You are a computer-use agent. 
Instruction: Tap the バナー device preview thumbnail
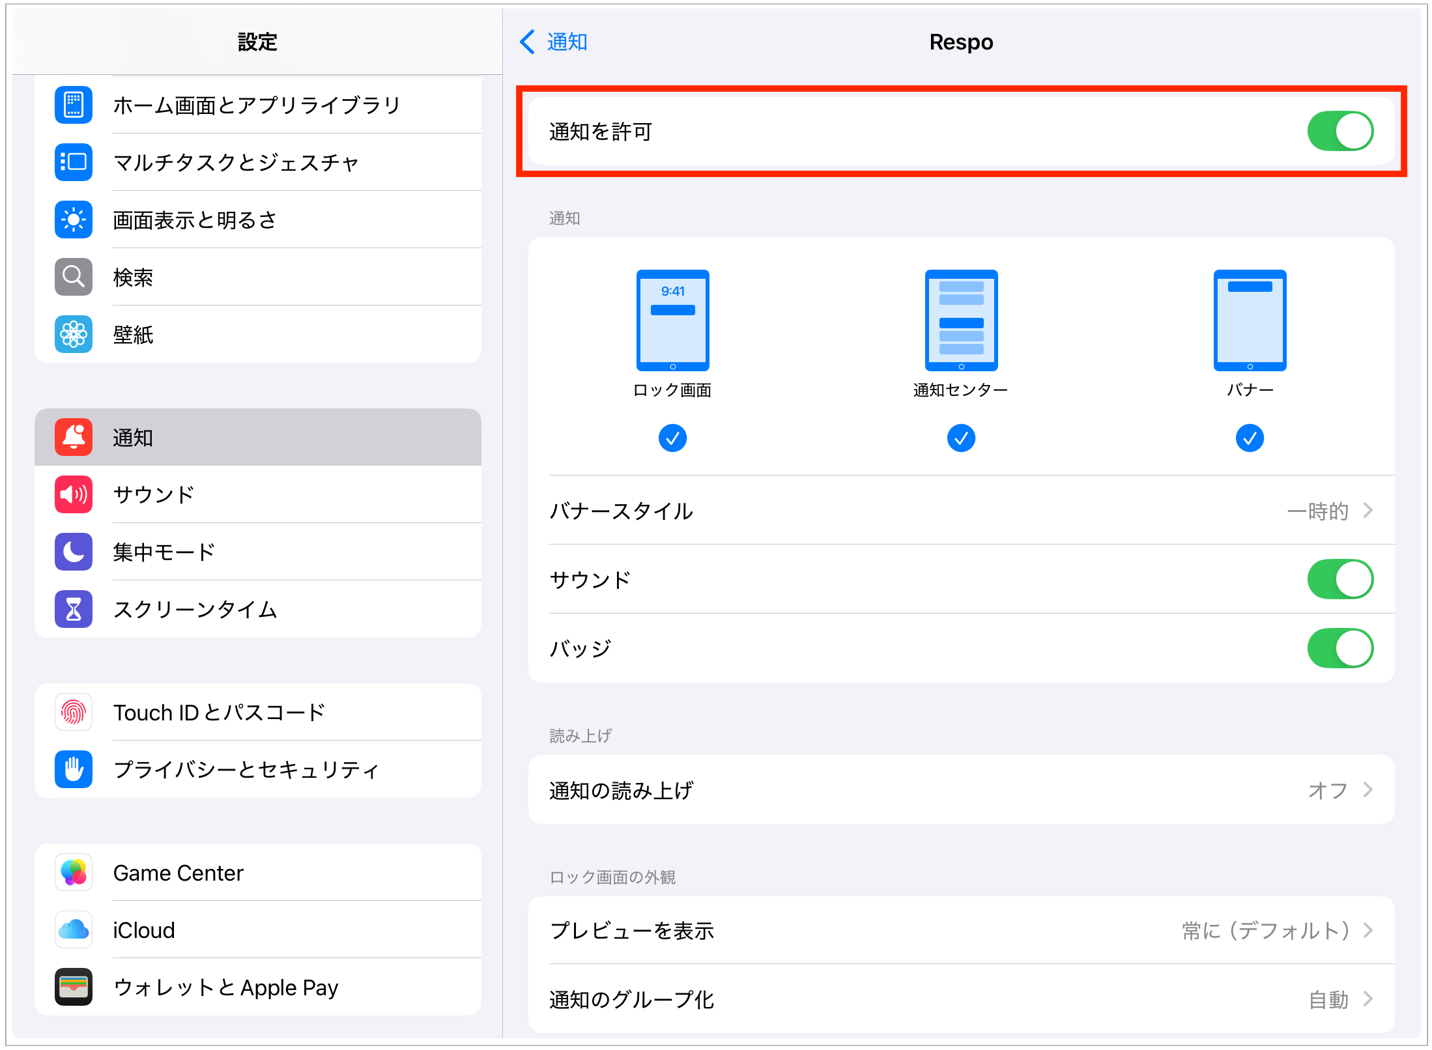[1249, 320]
